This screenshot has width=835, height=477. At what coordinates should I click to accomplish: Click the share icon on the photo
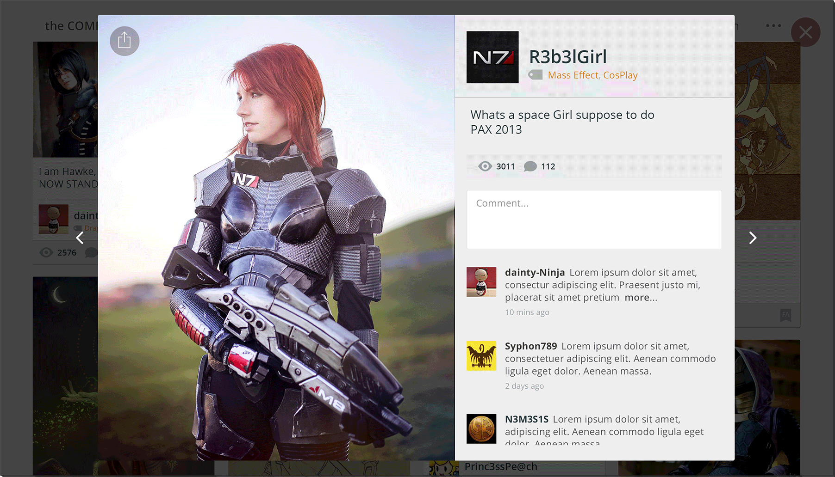(x=125, y=41)
